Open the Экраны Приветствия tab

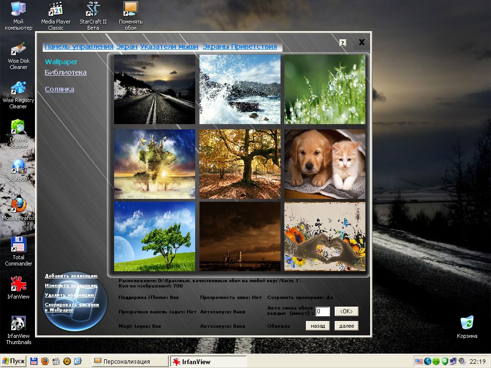click(x=240, y=46)
